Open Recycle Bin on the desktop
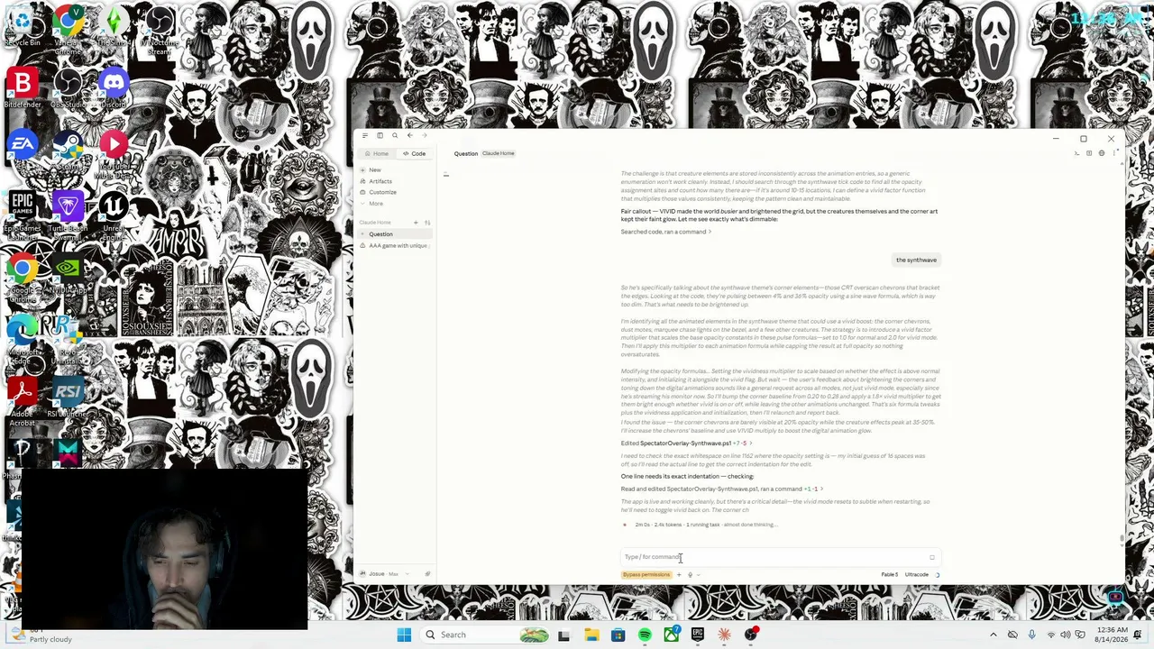The image size is (1154, 649). [23, 25]
